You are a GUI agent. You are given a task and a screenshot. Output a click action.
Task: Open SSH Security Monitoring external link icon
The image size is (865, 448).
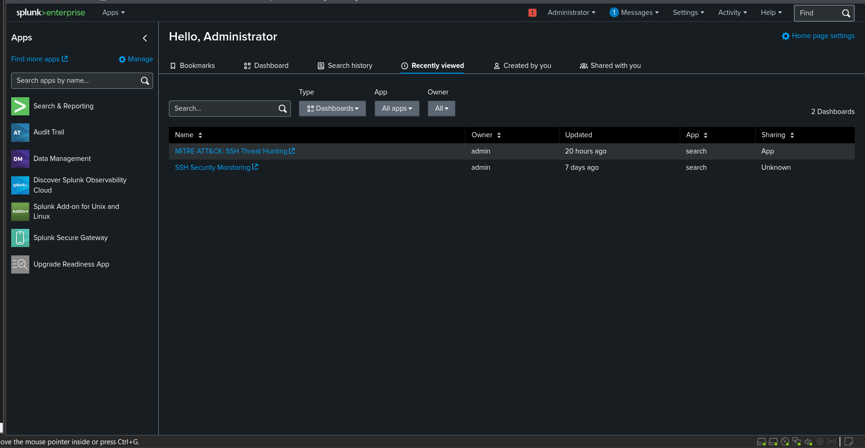tap(255, 167)
